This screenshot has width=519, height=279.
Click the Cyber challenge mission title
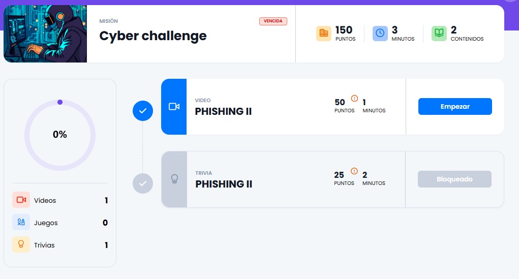(x=153, y=36)
